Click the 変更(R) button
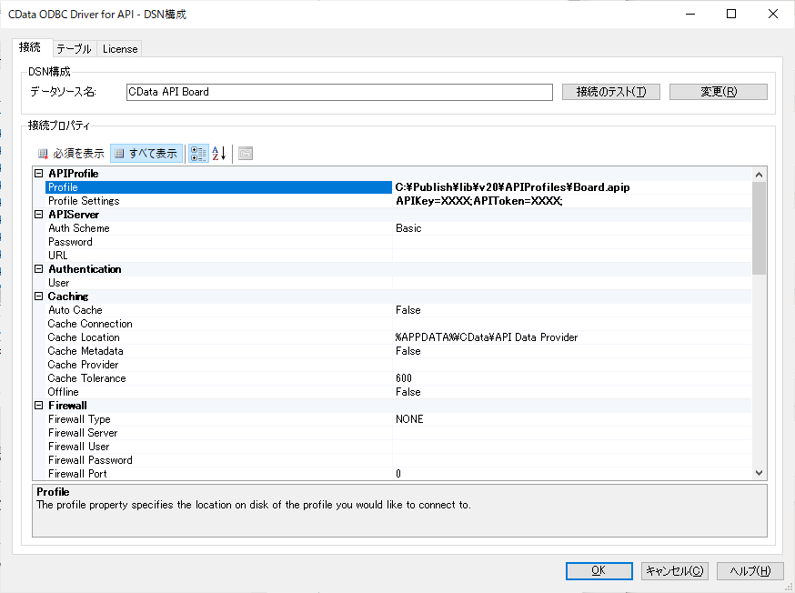Image resolution: width=795 pixels, height=593 pixels. pyautogui.click(x=718, y=92)
